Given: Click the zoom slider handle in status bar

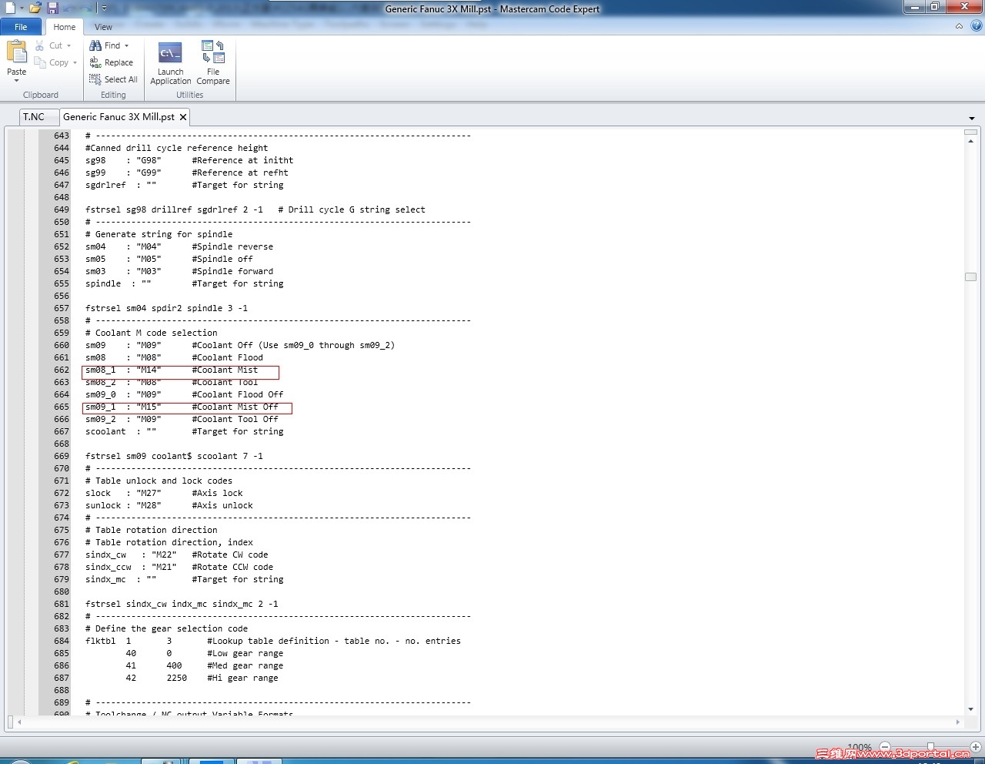Looking at the screenshot, I should [x=930, y=747].
